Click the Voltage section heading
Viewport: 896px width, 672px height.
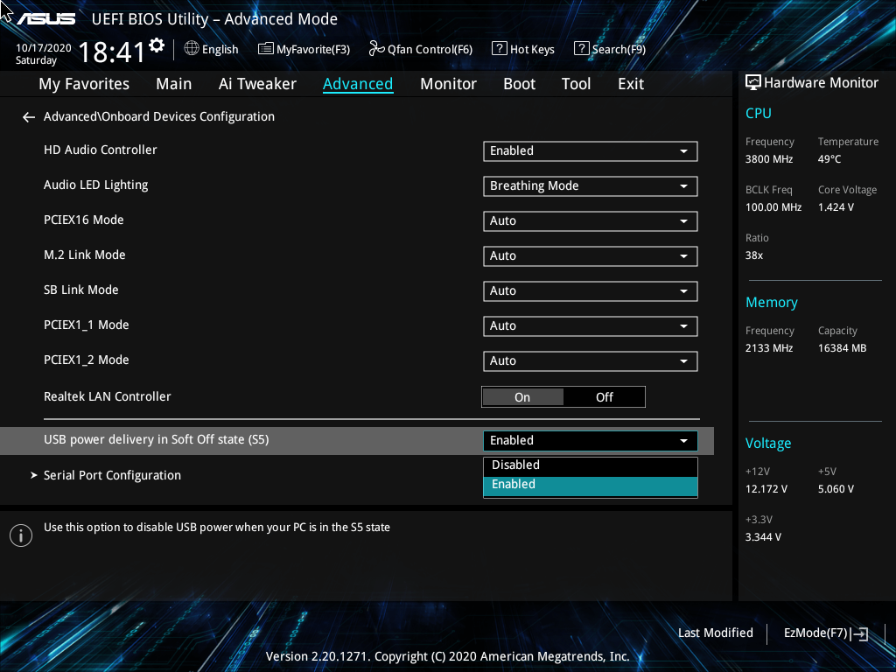tap(768, 444)
